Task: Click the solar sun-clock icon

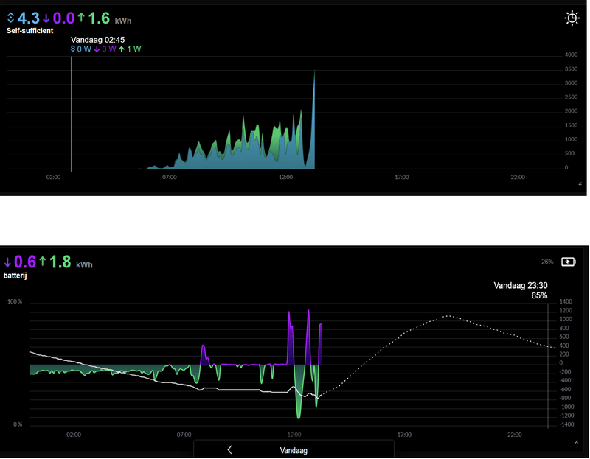Action: pyautogui.click(x=572, y=18)
